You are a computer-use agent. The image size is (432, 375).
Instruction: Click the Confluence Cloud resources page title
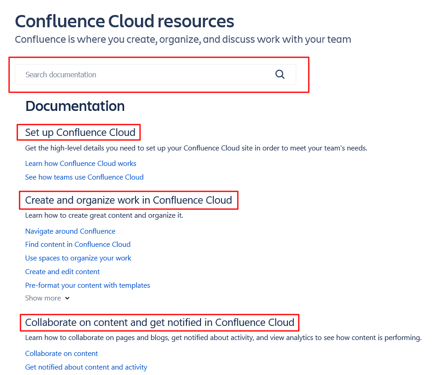pyautogui.click(x=125, y=21)
